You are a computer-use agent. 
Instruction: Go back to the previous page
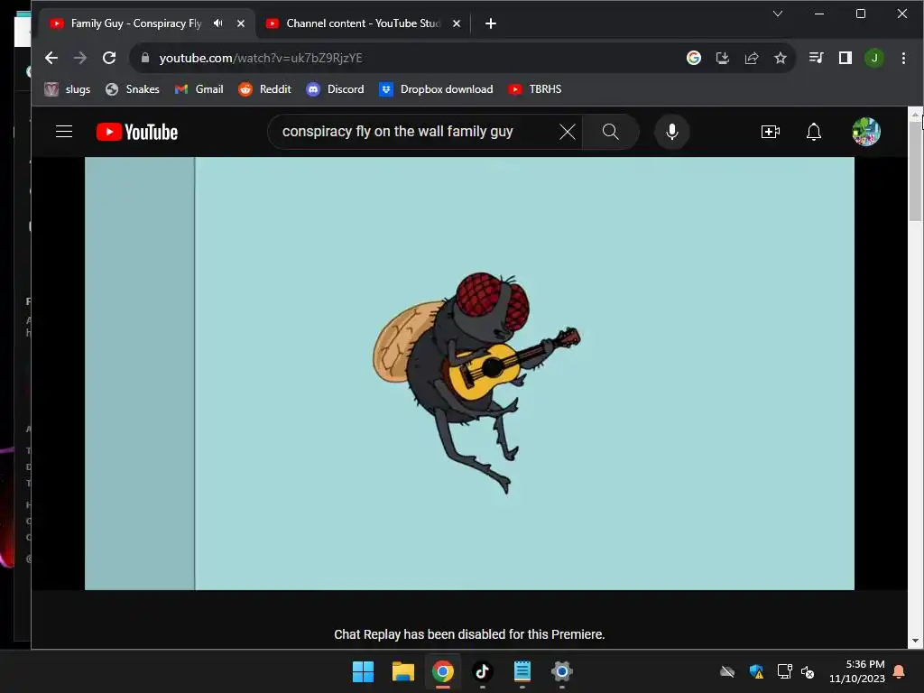pyautogui.click(x=51, y=58)
